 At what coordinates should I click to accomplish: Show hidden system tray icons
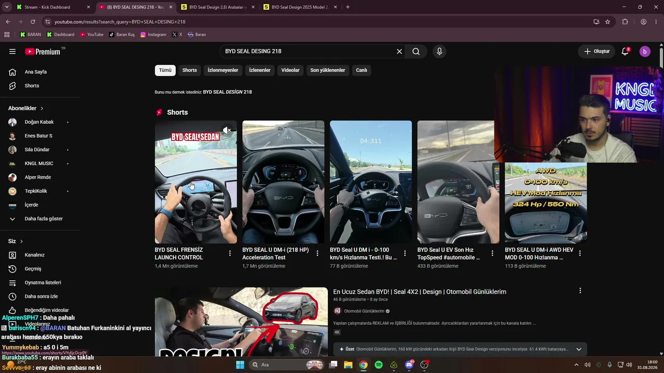click(576, 365)
